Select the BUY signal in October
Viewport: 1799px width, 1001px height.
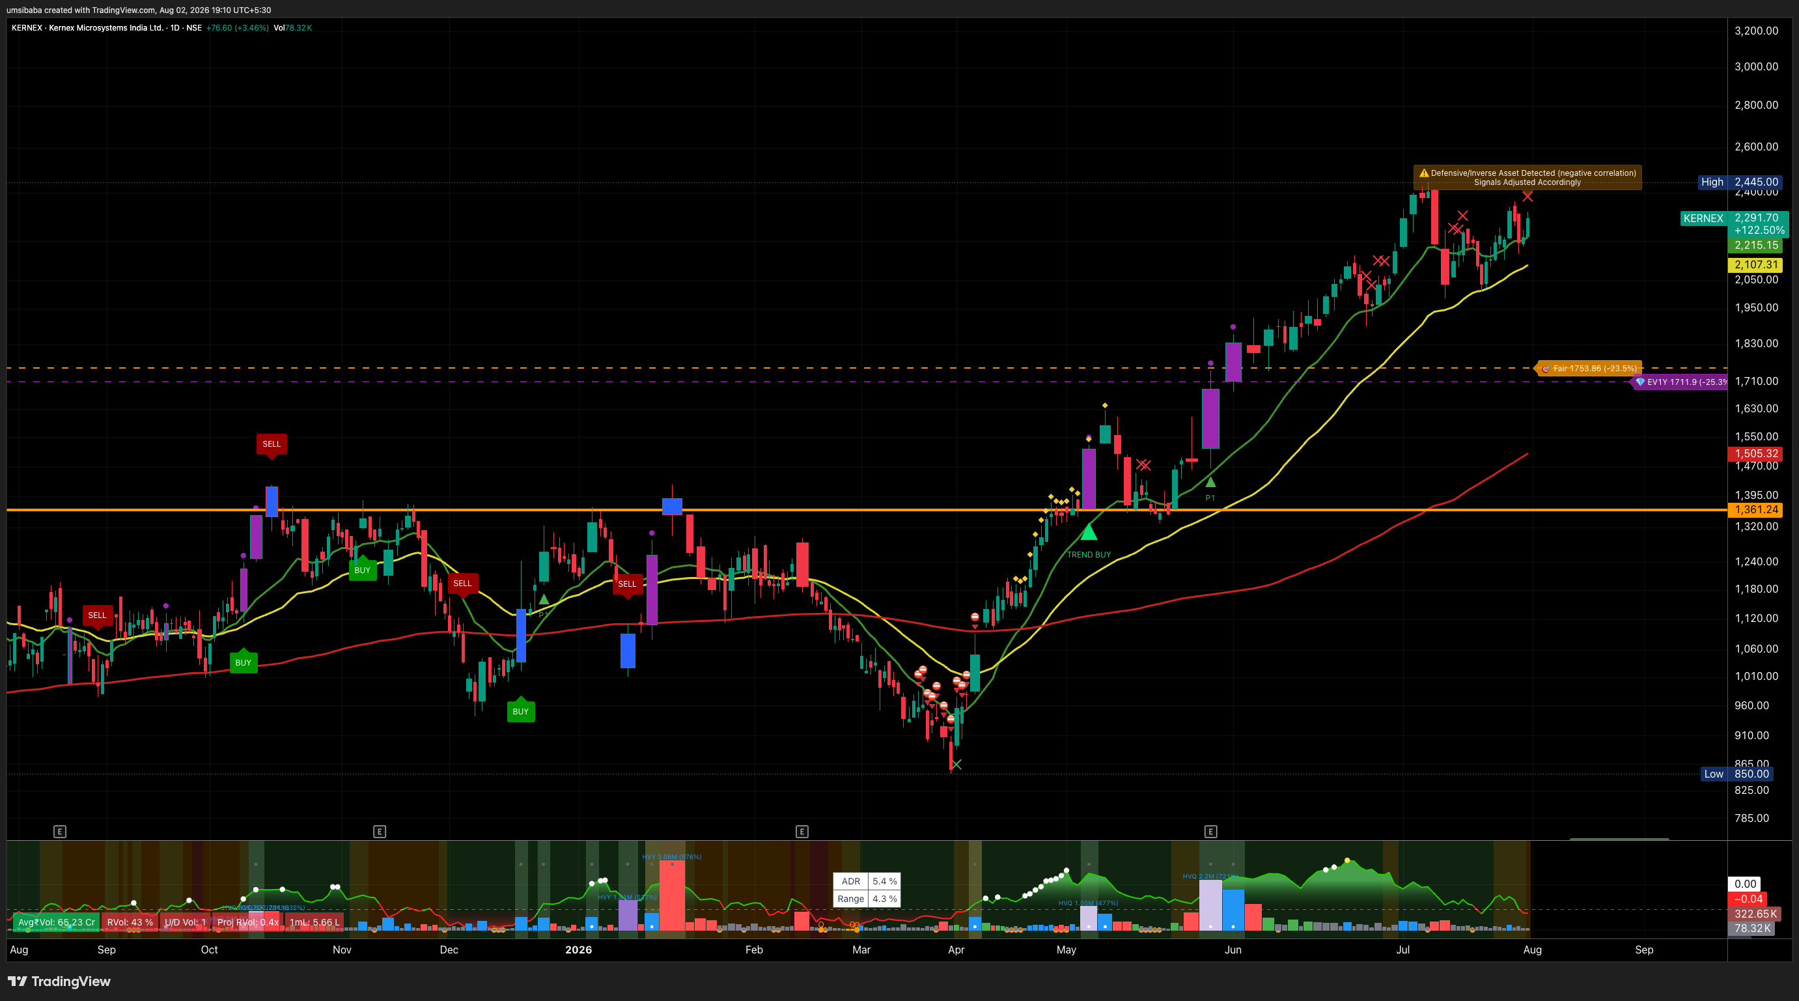pos(243,663)
